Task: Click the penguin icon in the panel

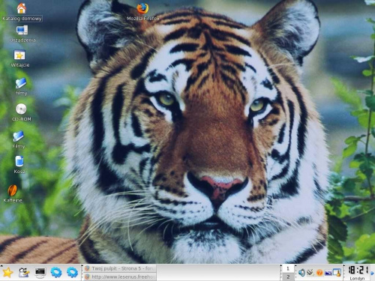Action: click(24, 273)
